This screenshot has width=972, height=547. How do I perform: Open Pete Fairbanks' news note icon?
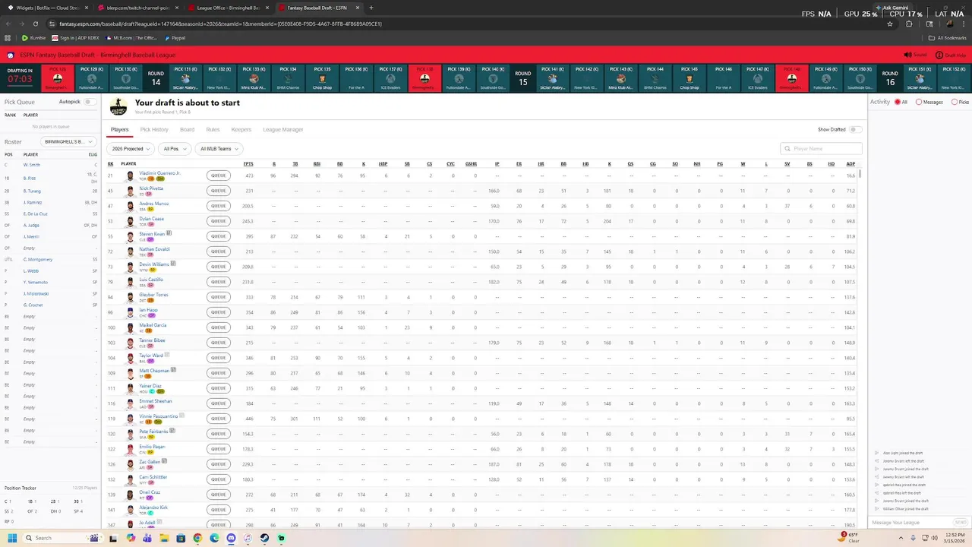pyautogui.click(x=172, y=431)
